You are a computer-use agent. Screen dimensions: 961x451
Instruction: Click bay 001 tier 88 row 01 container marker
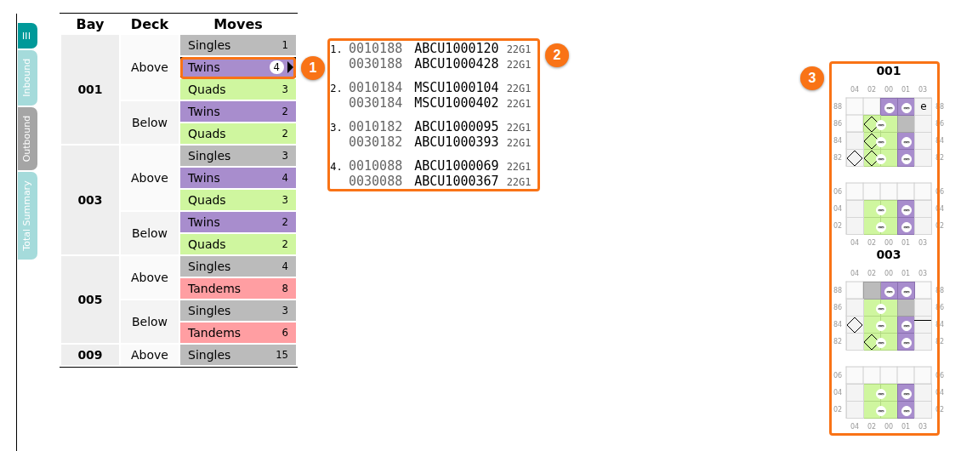coord(907,107)
